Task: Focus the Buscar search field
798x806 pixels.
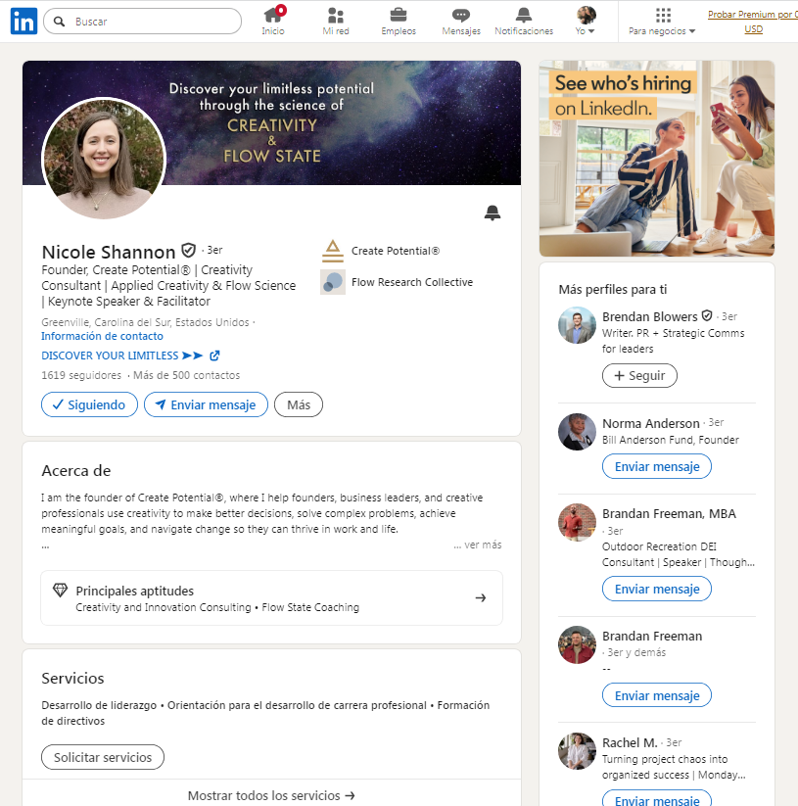Action: [x=142, y=22]
